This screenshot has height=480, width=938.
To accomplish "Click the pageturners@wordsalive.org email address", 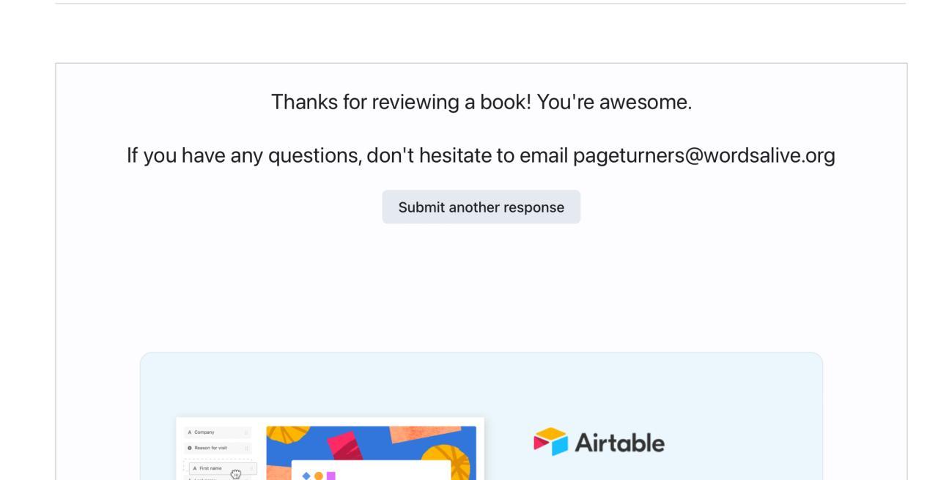I will point(703,155).
